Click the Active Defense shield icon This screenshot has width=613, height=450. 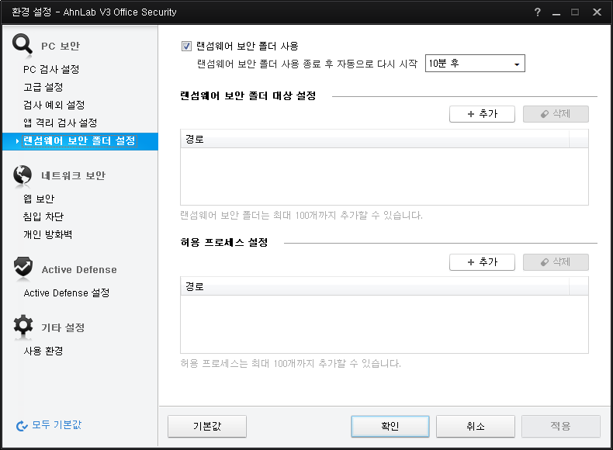[23, 267]
